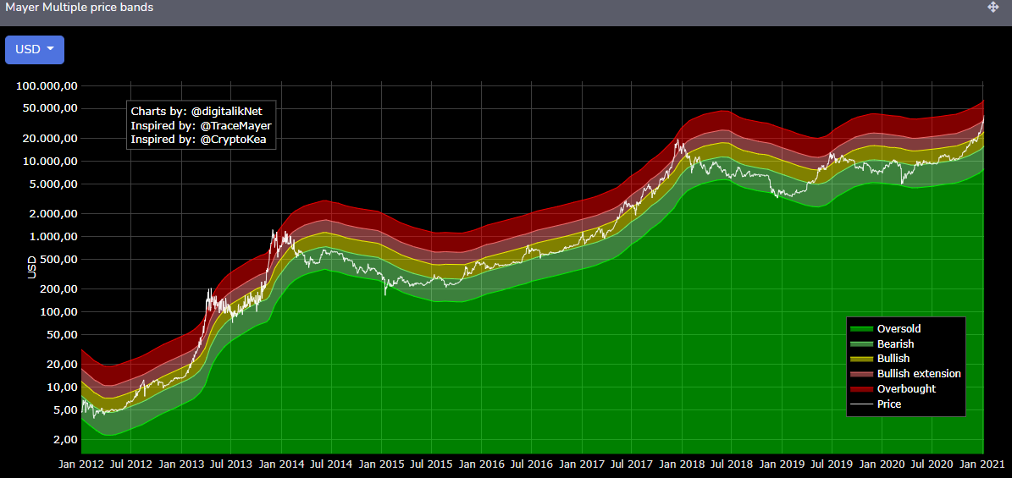Open the USD currency dropdown
This screenshot has height=478, width=1012.
tap(35, 50)
